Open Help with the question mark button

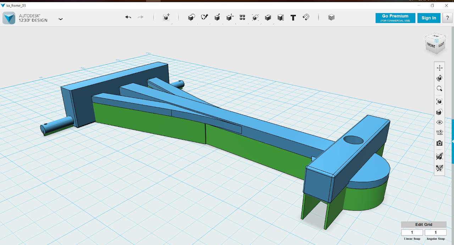pyautogui.click(x=447, y=18)
